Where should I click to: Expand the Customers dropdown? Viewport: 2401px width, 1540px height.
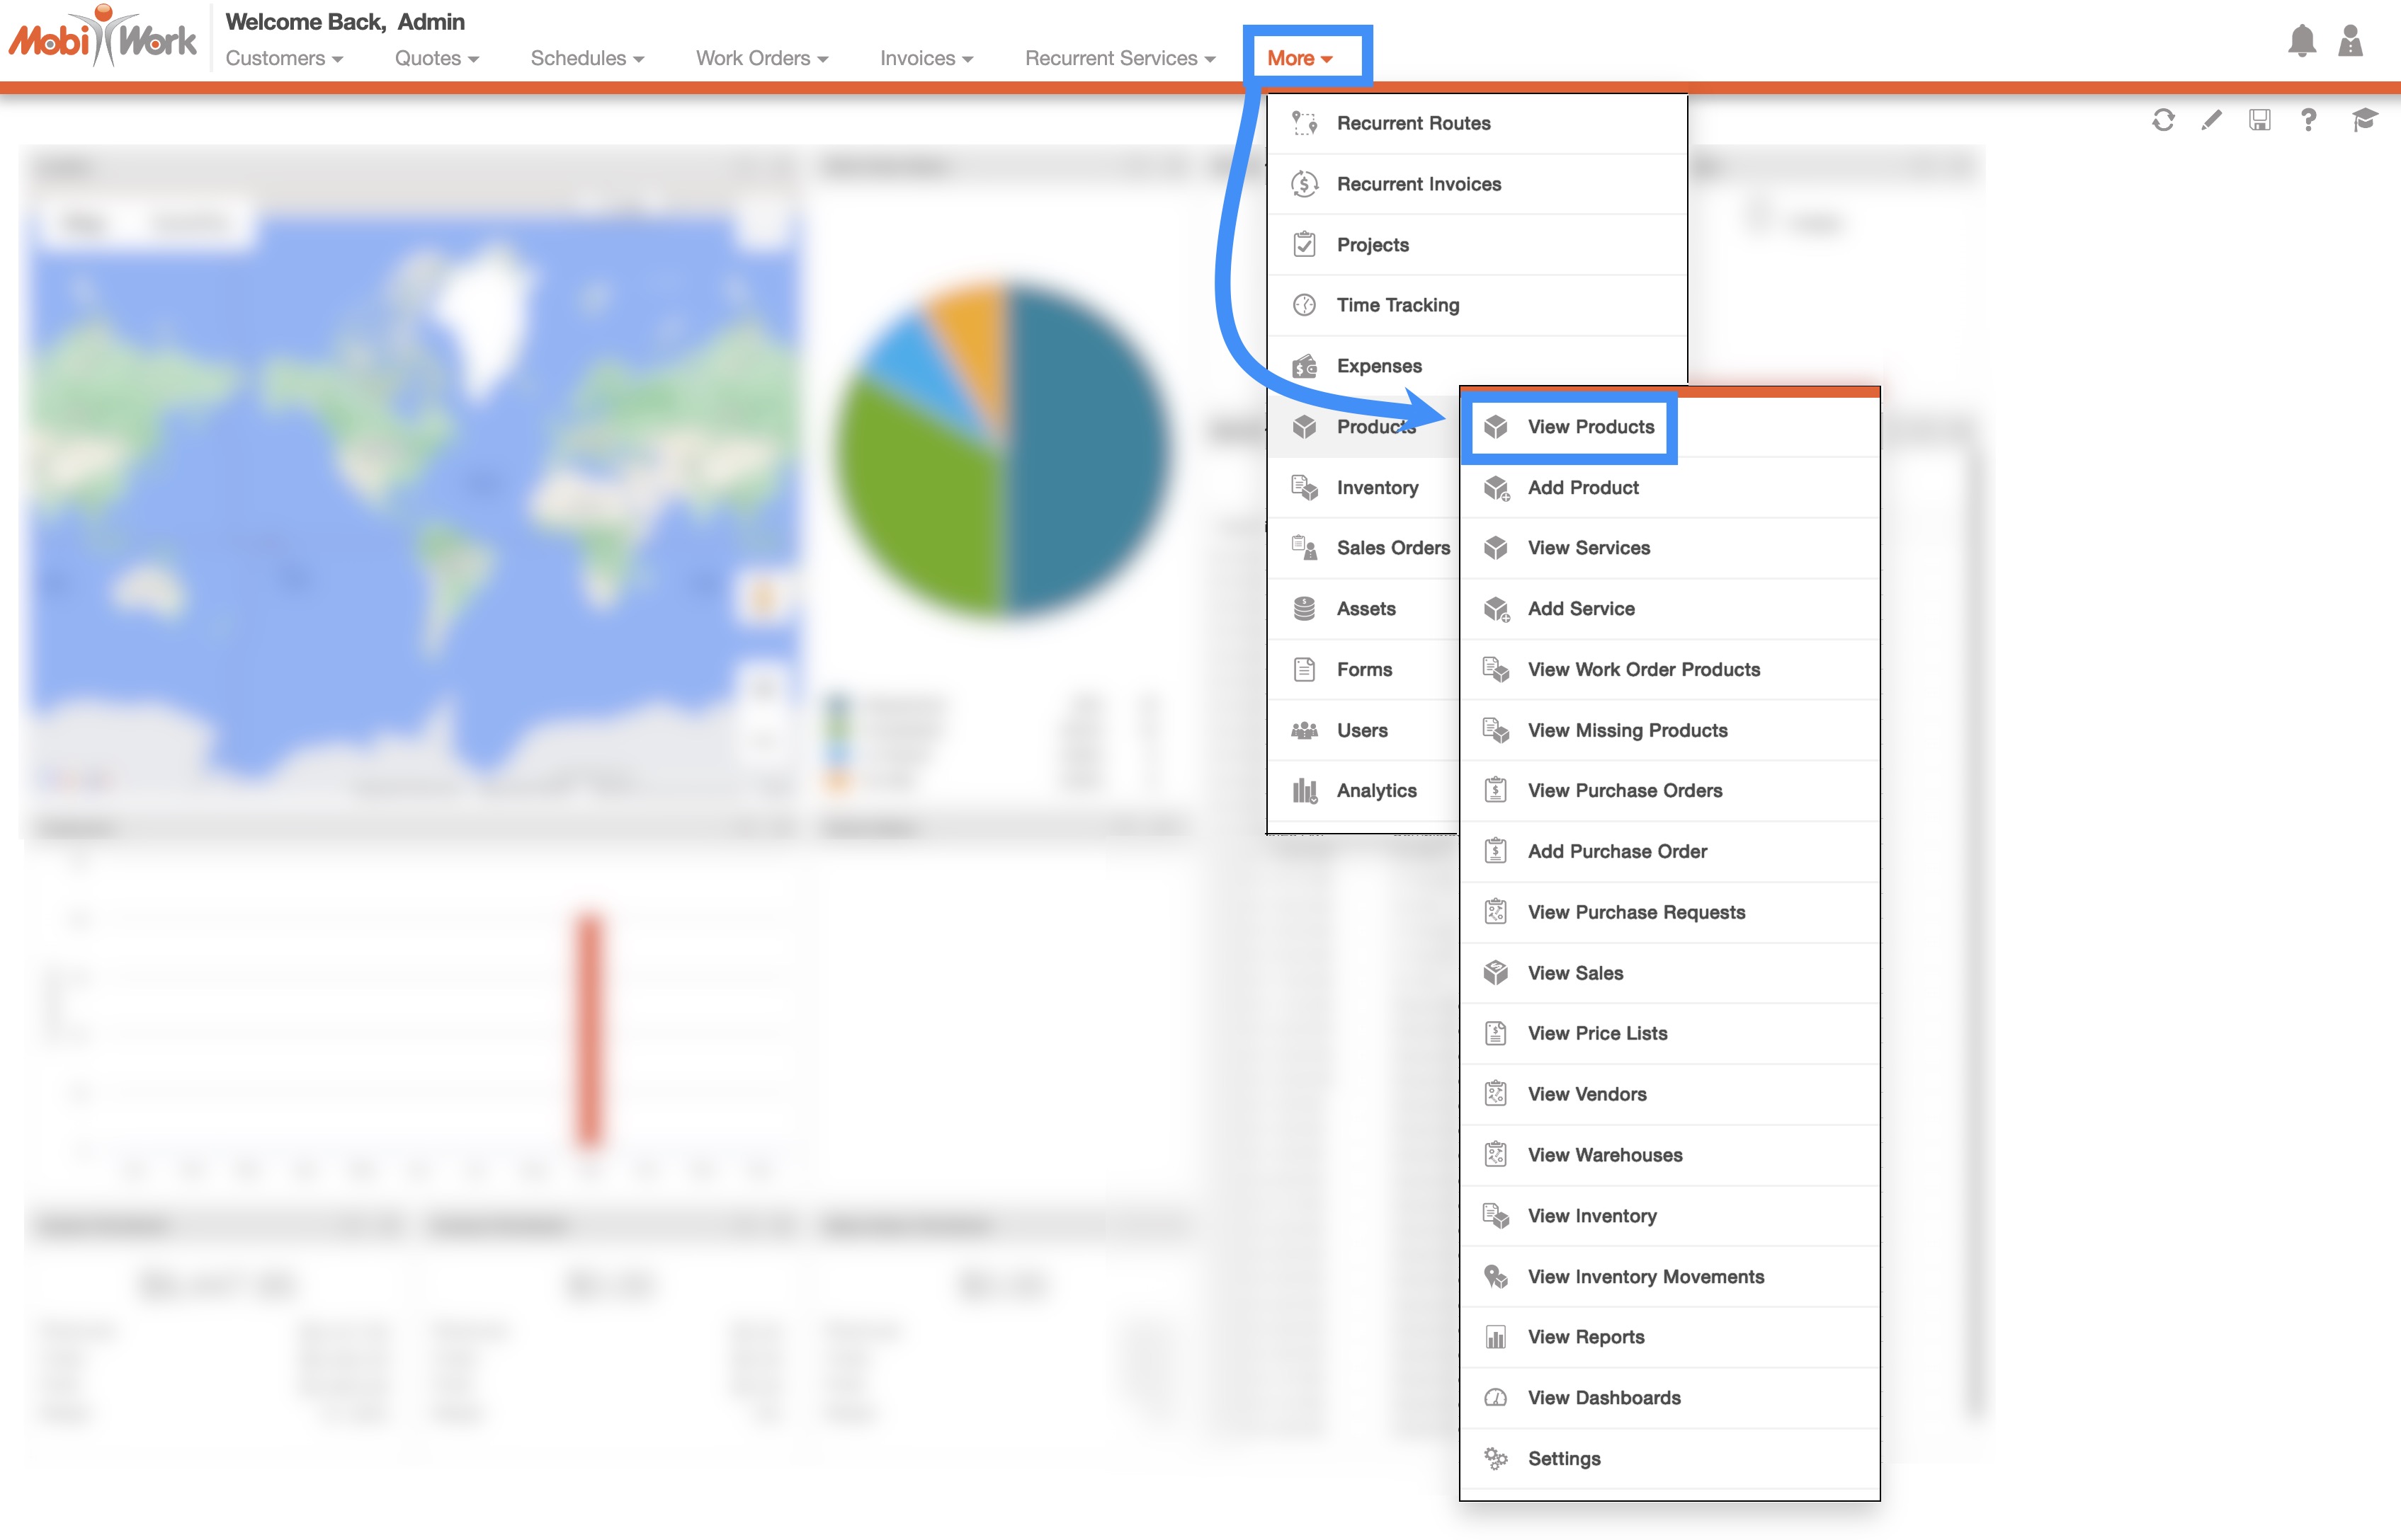284,58
